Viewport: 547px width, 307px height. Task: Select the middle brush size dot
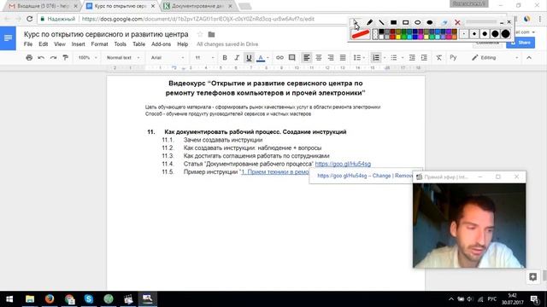pos(485,34)
